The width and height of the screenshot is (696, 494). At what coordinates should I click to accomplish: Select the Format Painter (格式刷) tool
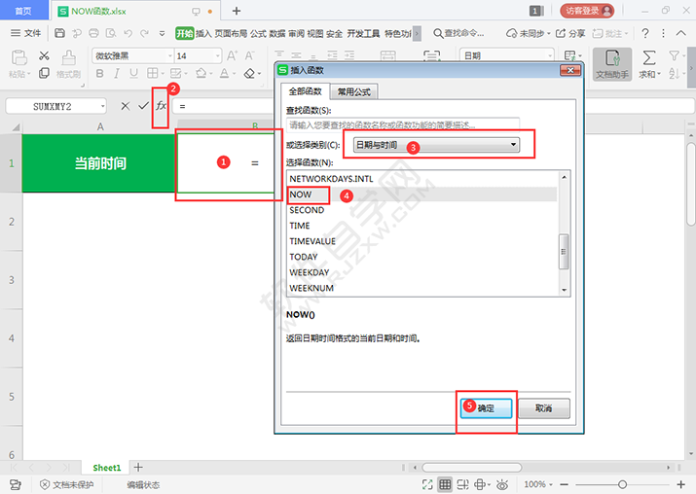tap(68, 64)
